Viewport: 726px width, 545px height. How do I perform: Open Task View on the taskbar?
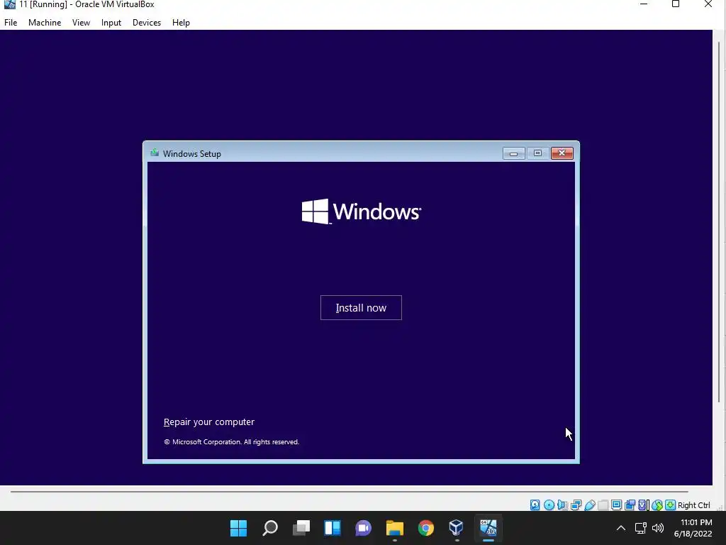301,528
